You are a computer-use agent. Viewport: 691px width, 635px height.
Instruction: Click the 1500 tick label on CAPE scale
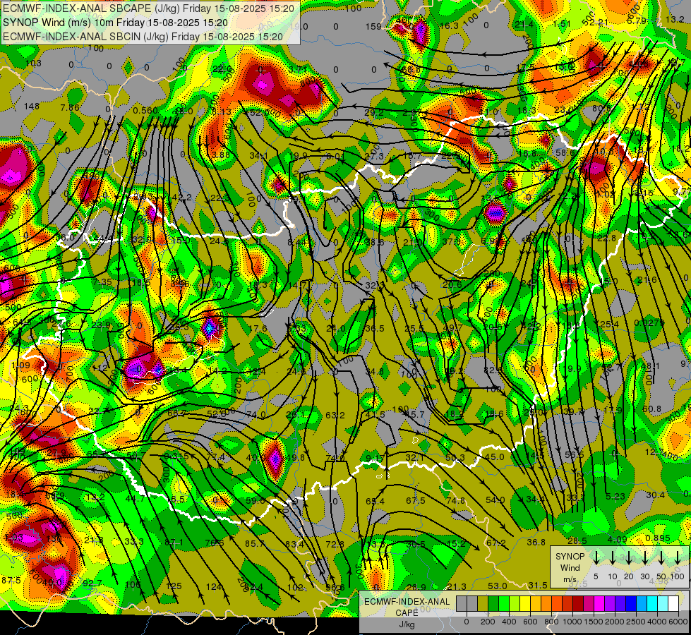(593, 622)
